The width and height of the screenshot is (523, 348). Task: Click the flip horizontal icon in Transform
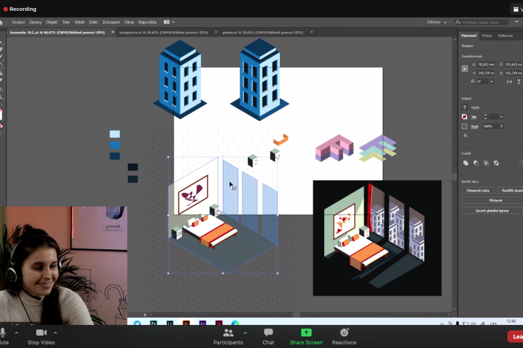pos(509,81)
